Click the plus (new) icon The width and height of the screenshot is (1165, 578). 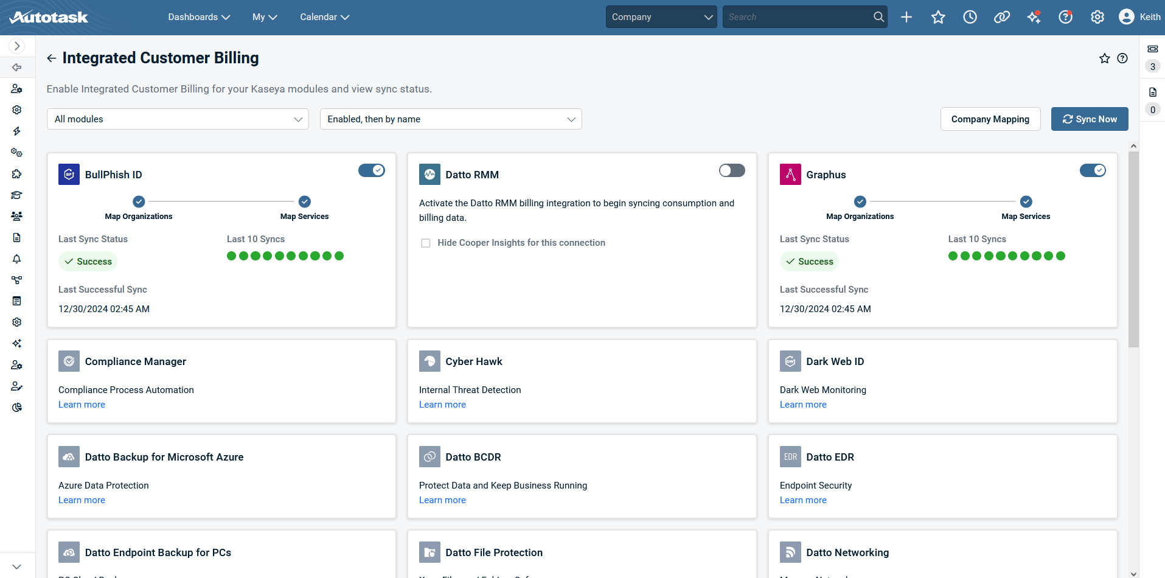point(906,17)
